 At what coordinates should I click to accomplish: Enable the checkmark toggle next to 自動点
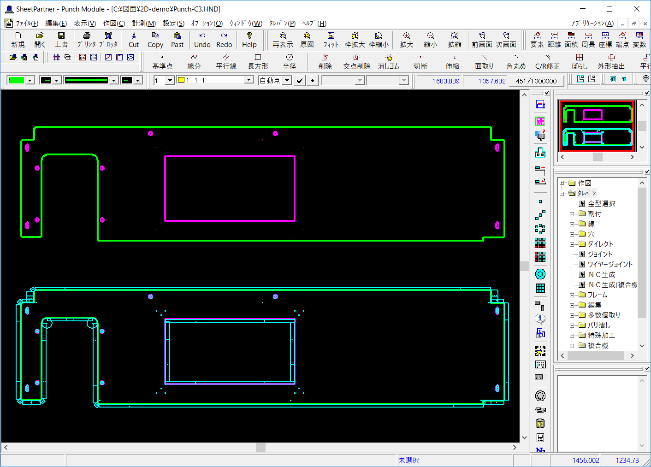tap(299, 80)
